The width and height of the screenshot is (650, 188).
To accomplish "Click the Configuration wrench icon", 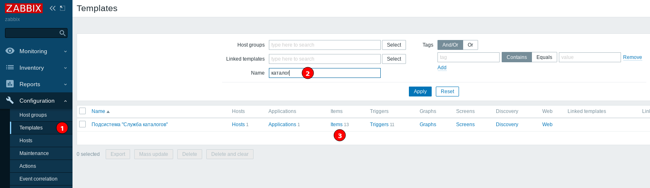I will (x=10, y=101).
